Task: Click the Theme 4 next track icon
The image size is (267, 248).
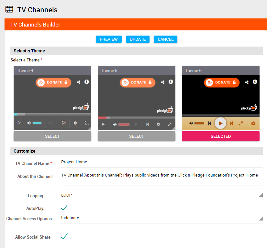Action: (64, 123)
